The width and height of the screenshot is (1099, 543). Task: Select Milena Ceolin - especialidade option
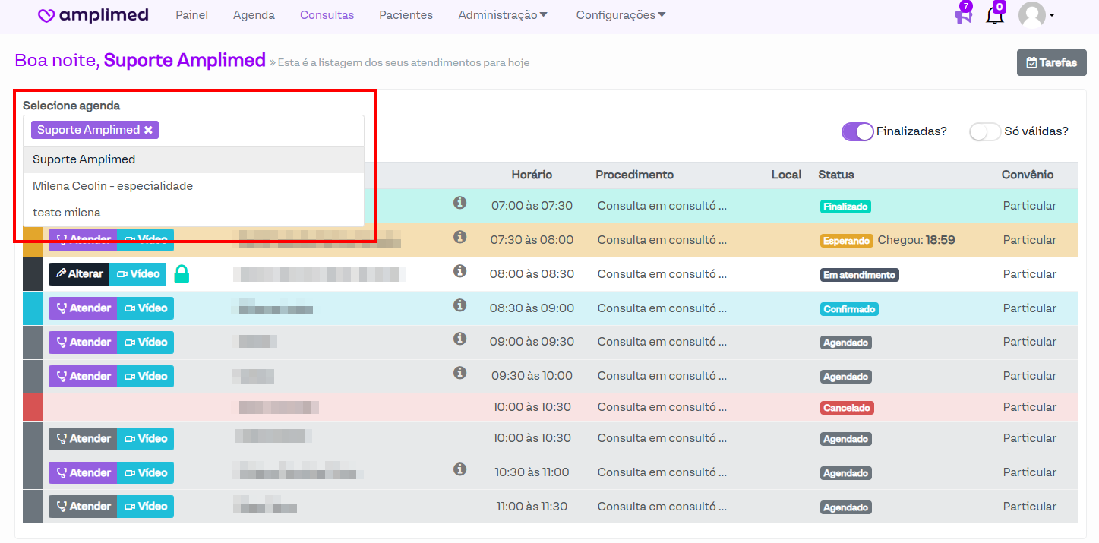tap(112, 186)
